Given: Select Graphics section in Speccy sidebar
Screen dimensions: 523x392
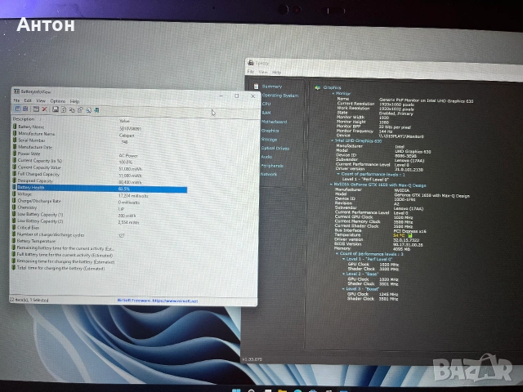Looking at the screenshot, I should 270,131.
